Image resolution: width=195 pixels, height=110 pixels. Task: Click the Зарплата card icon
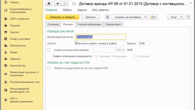tap(6, 59)
